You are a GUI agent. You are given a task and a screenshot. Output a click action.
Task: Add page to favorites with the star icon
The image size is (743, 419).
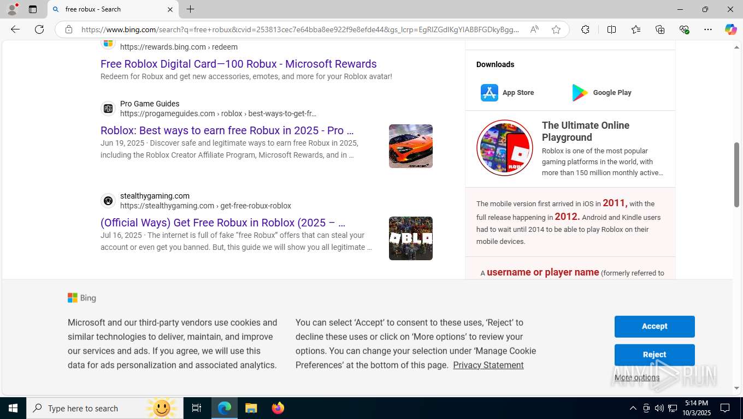(x=556, y=29)
